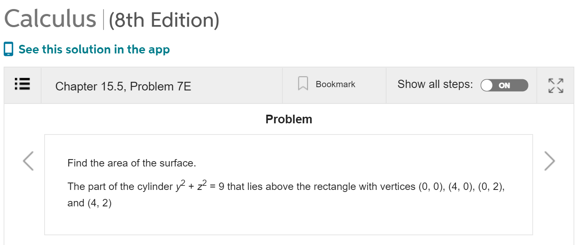Click the 'Calculus' book title

[50, 19]
